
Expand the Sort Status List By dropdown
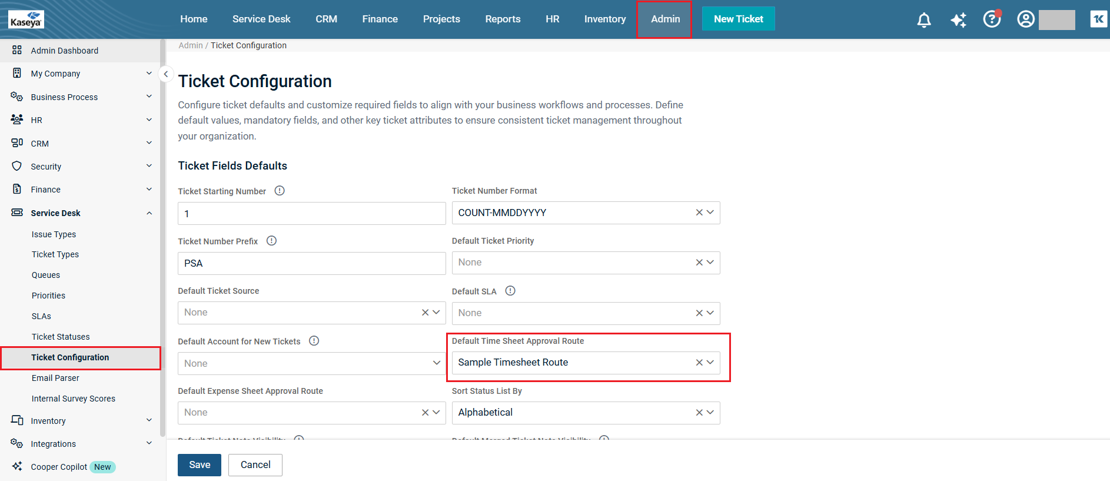click(710, 413)
